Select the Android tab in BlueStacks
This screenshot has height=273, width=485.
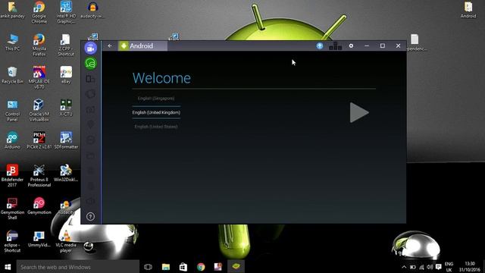tap(142, 45)
